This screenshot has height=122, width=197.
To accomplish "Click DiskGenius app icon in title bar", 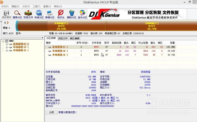I will tap(2, 2).
